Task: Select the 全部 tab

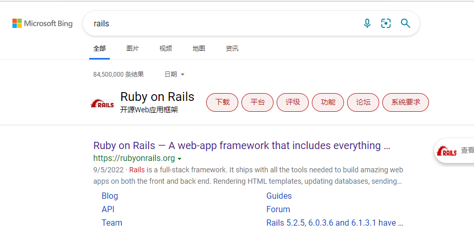Action: tap(99, 48)
